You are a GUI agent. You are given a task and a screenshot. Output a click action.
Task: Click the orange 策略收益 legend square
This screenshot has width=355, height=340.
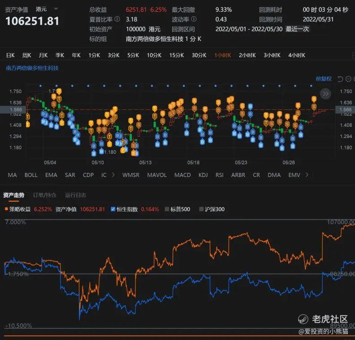6,209
